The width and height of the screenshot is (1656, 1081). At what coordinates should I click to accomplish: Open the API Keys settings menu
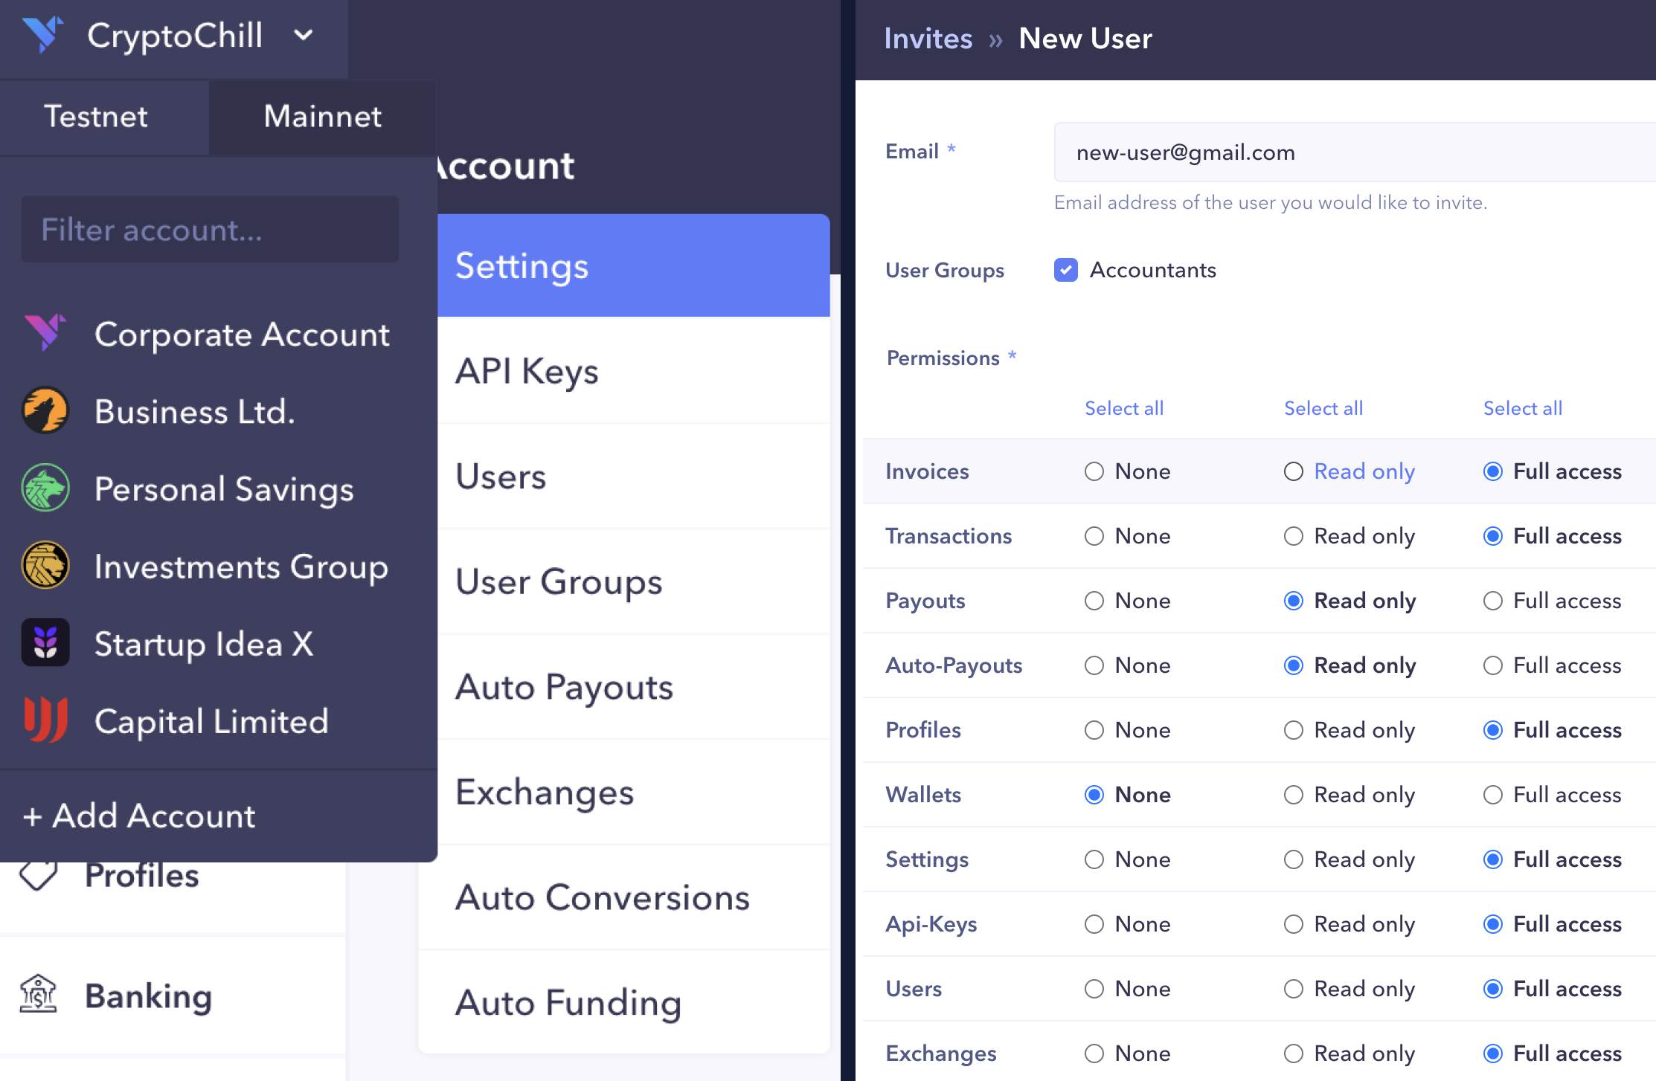[527, 371]
